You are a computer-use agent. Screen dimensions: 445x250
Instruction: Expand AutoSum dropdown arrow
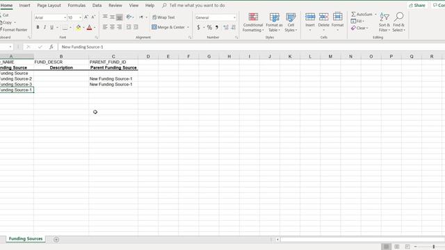pos(375,14)
